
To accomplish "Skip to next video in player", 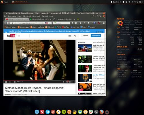I will pyautogui.click(x=10, y=82).
